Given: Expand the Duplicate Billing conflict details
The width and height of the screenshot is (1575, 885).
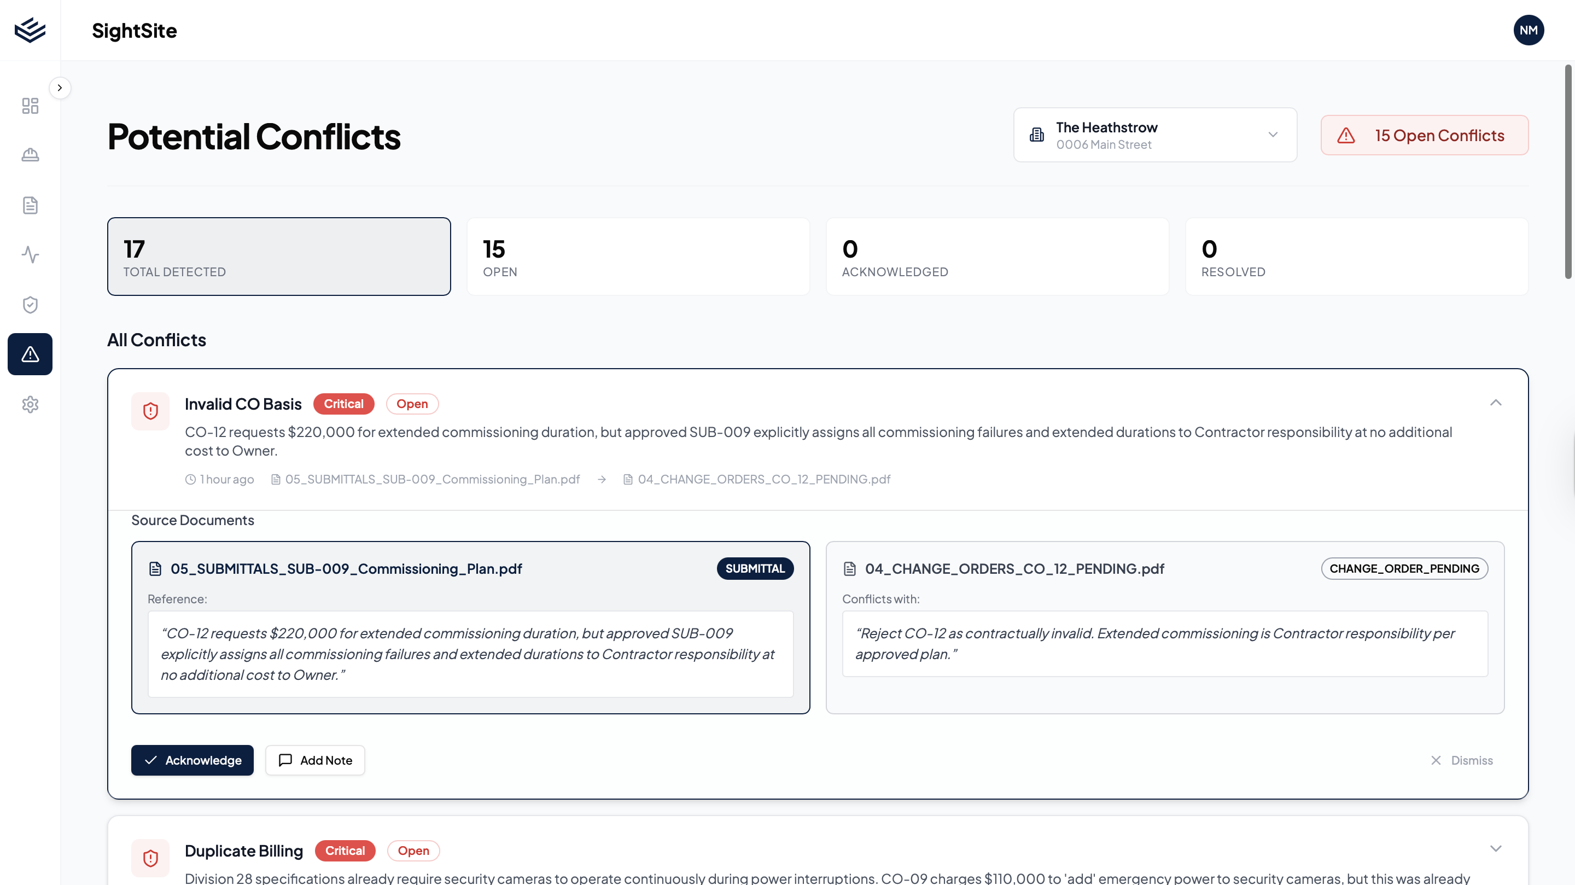Looking at the screenshot, I should point(1496,849).
